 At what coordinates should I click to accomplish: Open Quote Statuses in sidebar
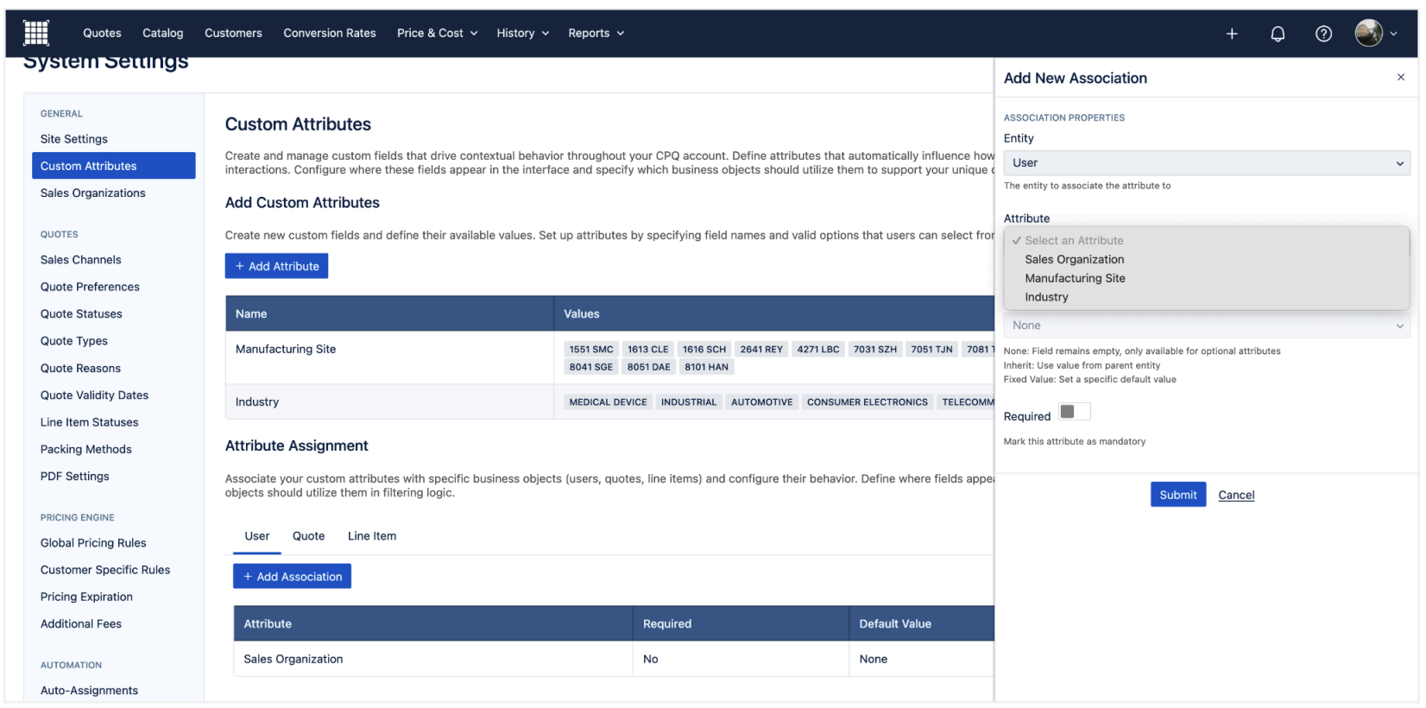tap(81, 314)
